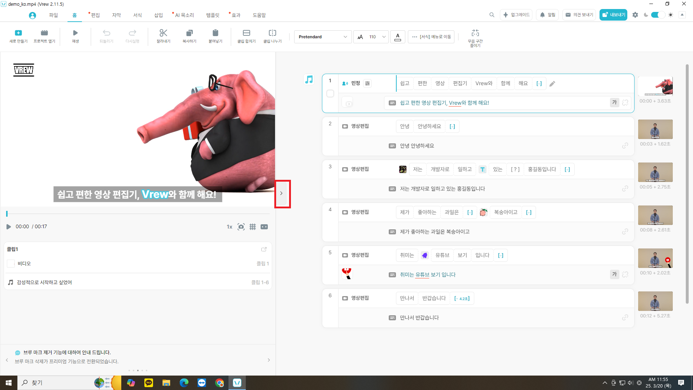Click the text color A swatch button
Image resolution: width=693 pixels, height=390 pixels.
(x=397, y=37)
